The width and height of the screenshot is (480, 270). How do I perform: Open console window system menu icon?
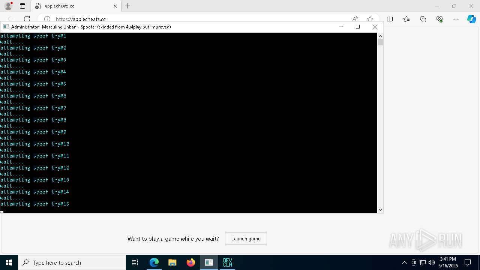pos(6,27)
